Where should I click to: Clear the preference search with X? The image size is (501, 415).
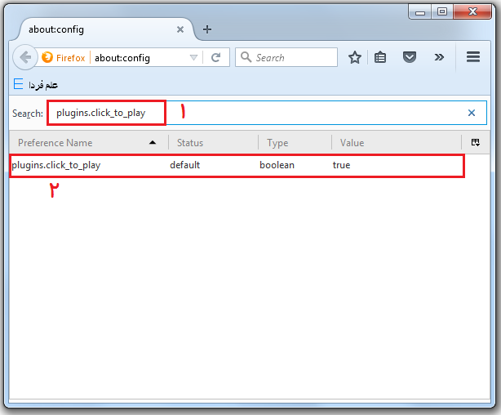point(472,113)
